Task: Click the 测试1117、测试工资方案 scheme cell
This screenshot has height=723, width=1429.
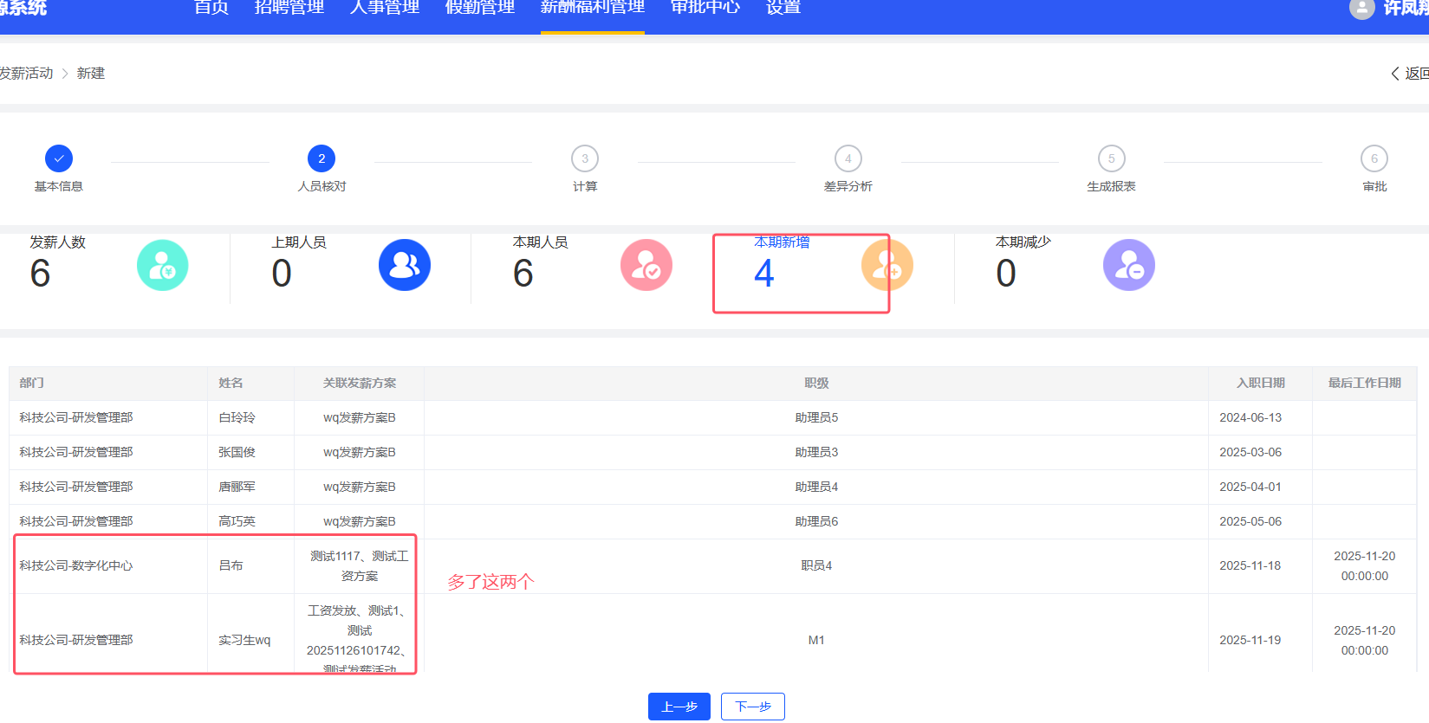Action: 360,566
